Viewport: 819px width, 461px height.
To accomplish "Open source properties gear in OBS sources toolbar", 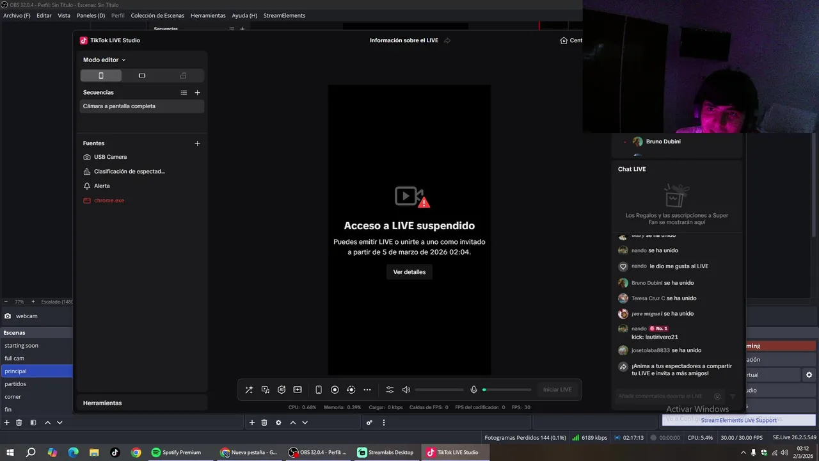I will coord(278,423).
